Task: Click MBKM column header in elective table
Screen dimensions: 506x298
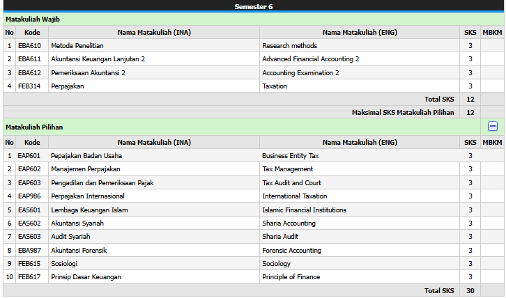Action: tap(492, 142)
